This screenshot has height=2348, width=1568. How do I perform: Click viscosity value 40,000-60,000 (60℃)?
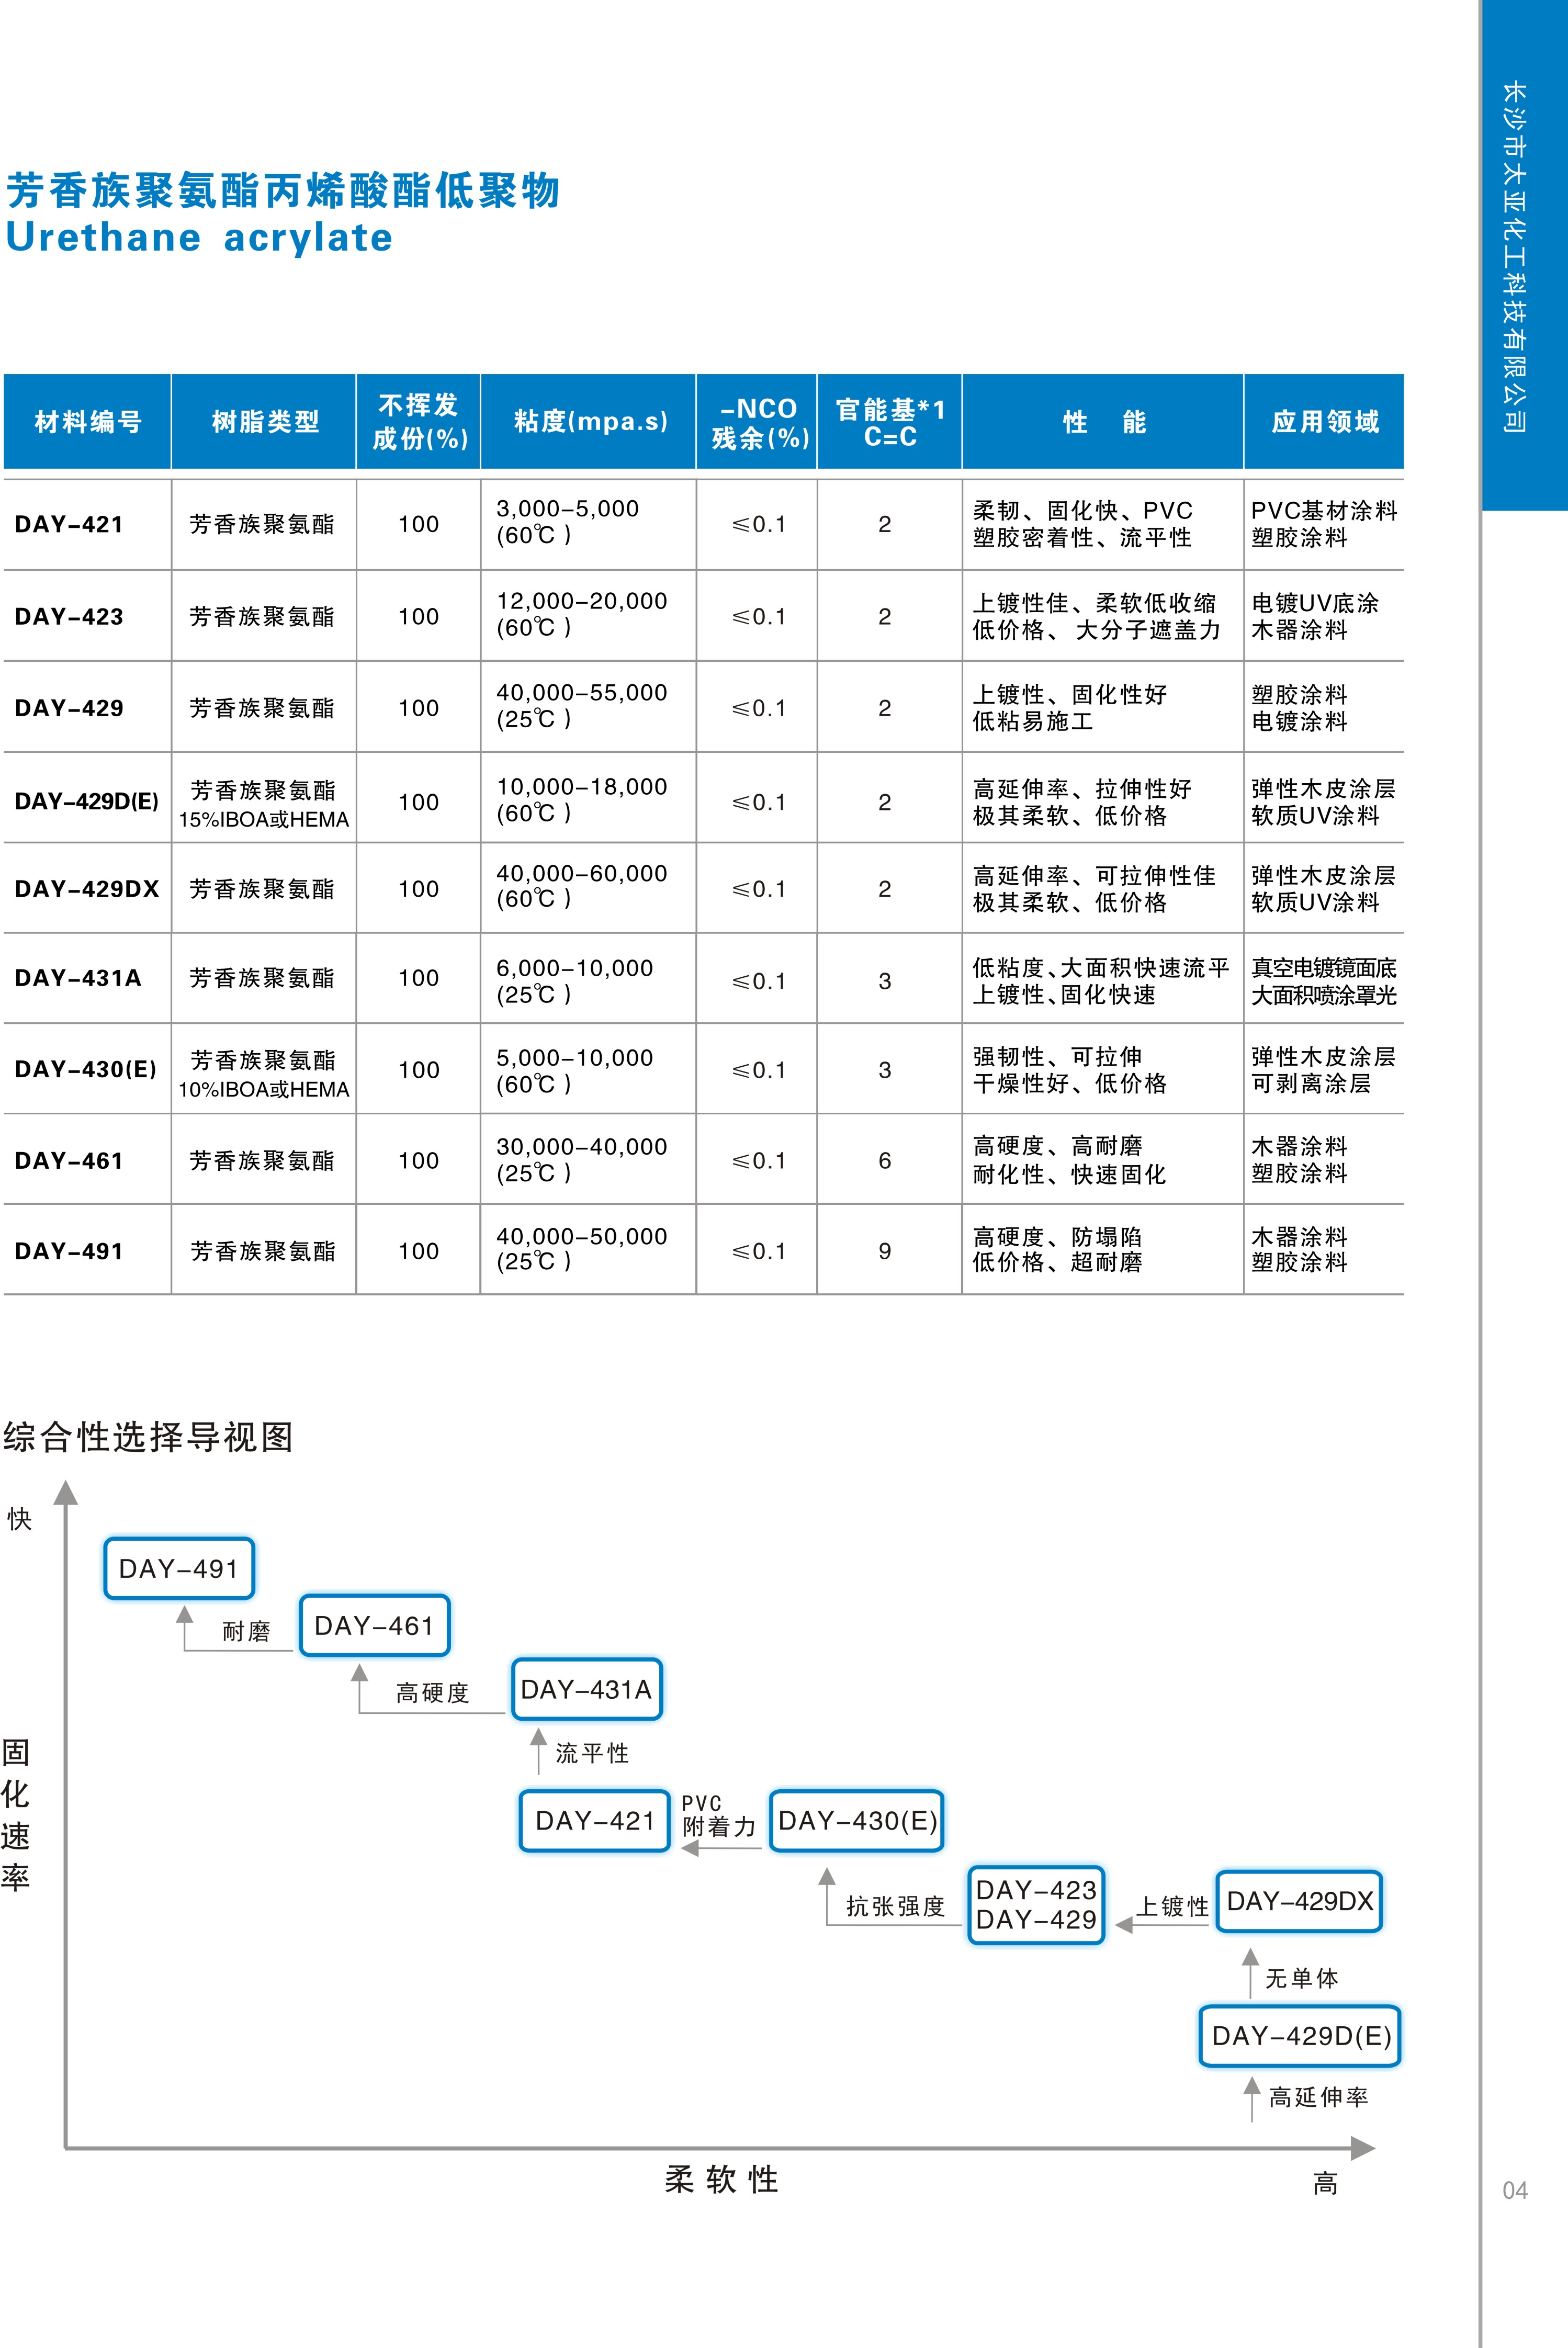581,885
